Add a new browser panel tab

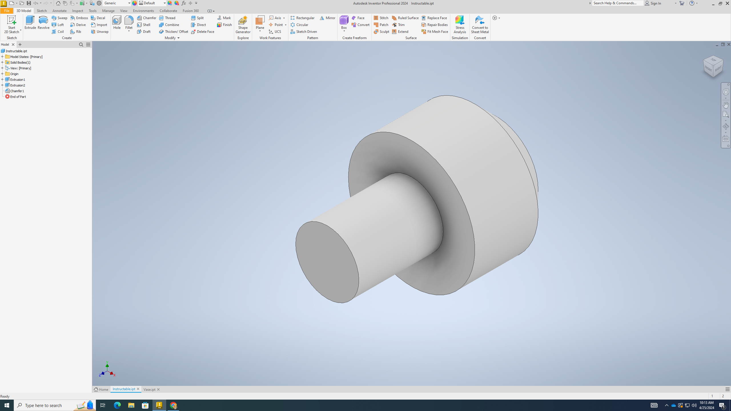[x=20, y=45]
